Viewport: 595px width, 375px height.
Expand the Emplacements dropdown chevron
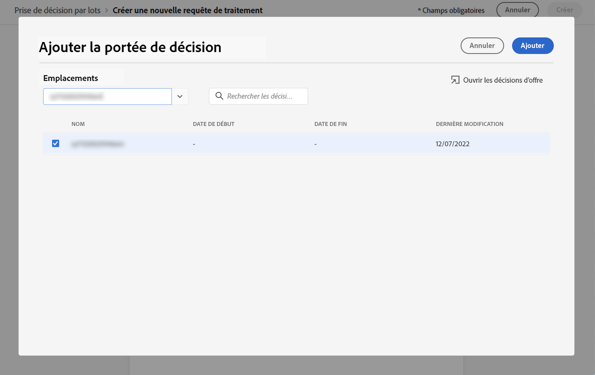(x=180, y=97)
